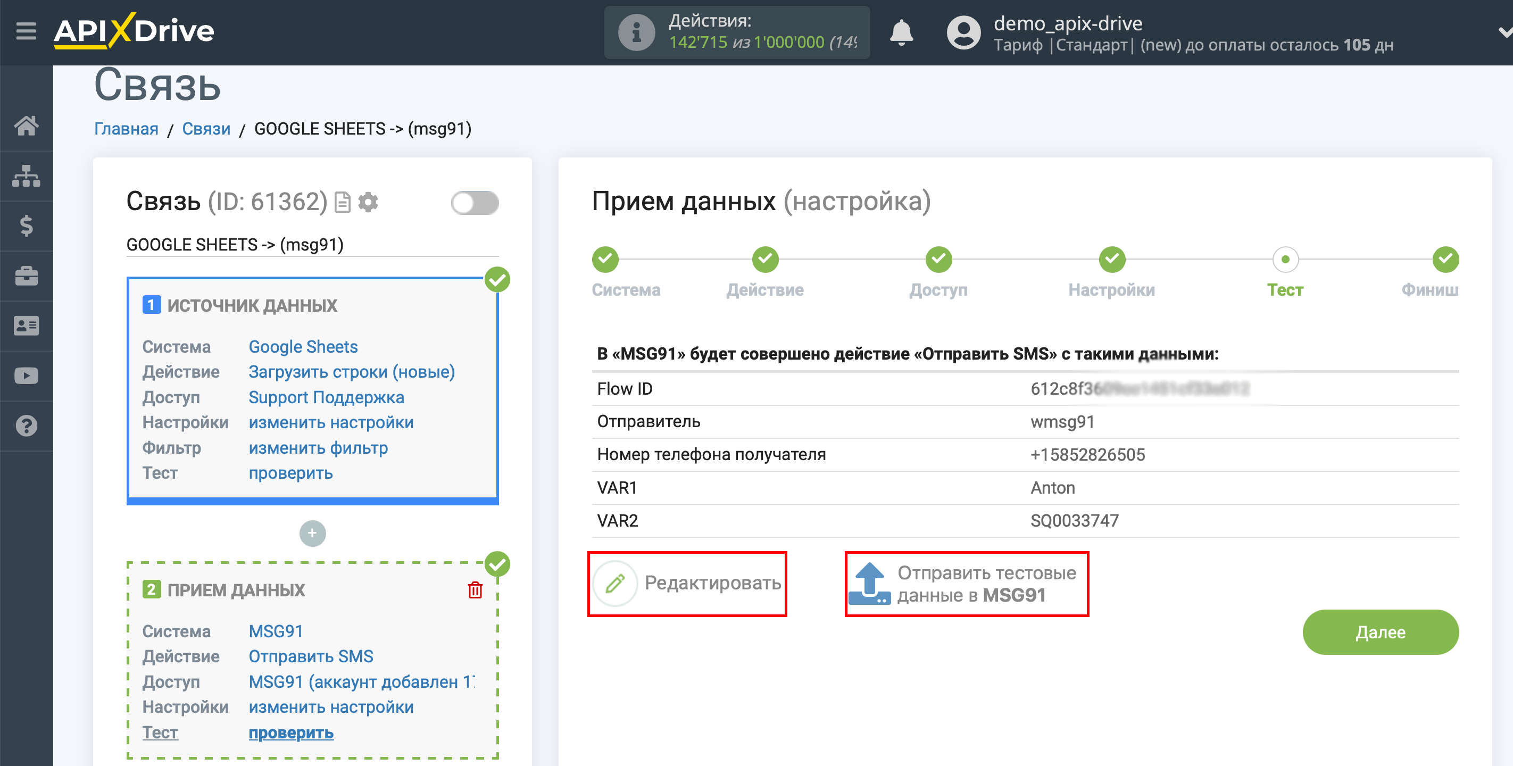This screenshot has width=1513, height=766.
Task: Open the notifications bell
Action: (901, 32)
